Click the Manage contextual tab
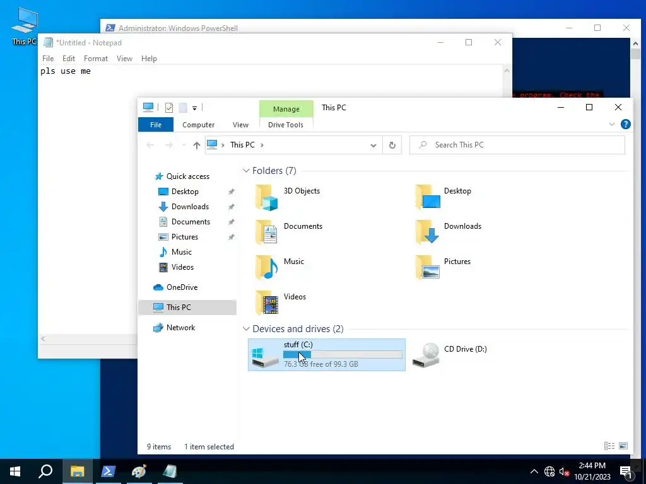Image resolution: width=646 pixels, height=484 pixels. 286,109
